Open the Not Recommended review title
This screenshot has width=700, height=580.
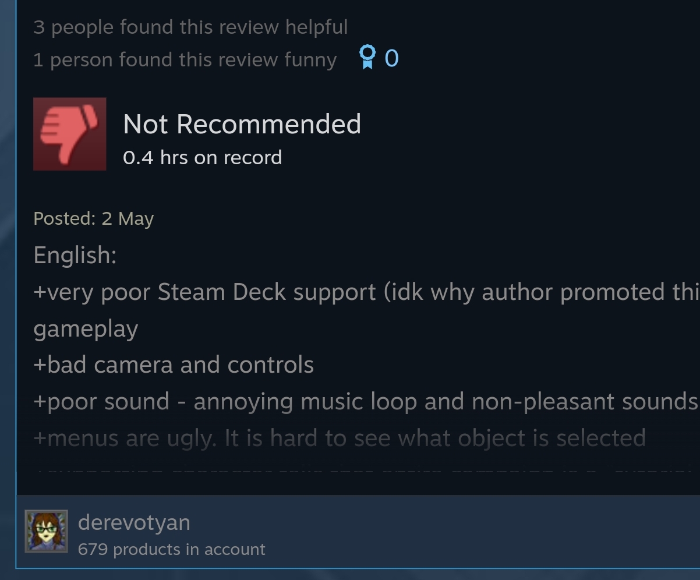(242, 124)
